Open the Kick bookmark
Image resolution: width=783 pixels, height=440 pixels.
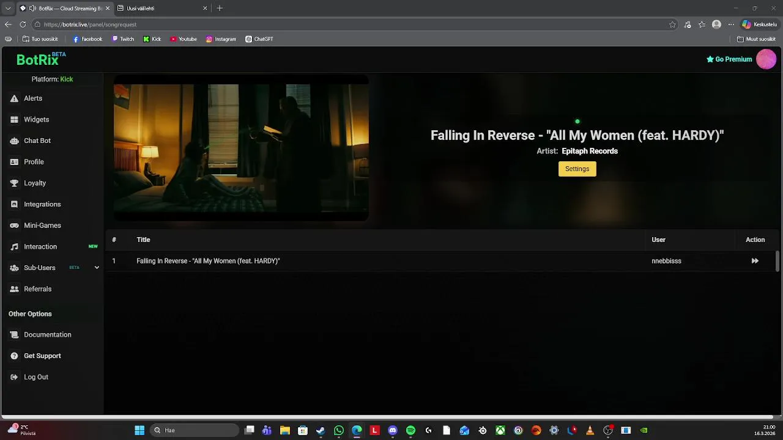coord(152,39)
